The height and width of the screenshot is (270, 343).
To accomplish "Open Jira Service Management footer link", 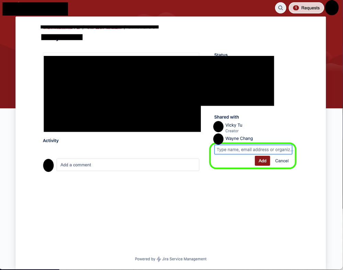I will (184, 259).
